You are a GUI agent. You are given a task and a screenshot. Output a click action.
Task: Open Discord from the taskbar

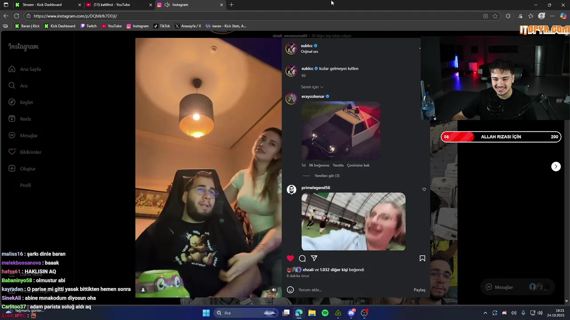(x=351, y=313)
